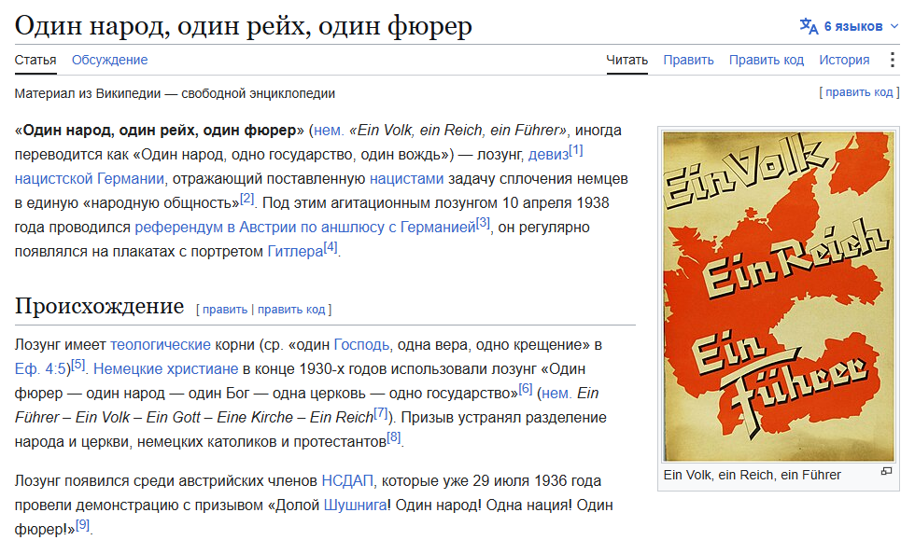Open footnote reference [6]
This screenshot has width=915, height=554.
tap(526, 388)
